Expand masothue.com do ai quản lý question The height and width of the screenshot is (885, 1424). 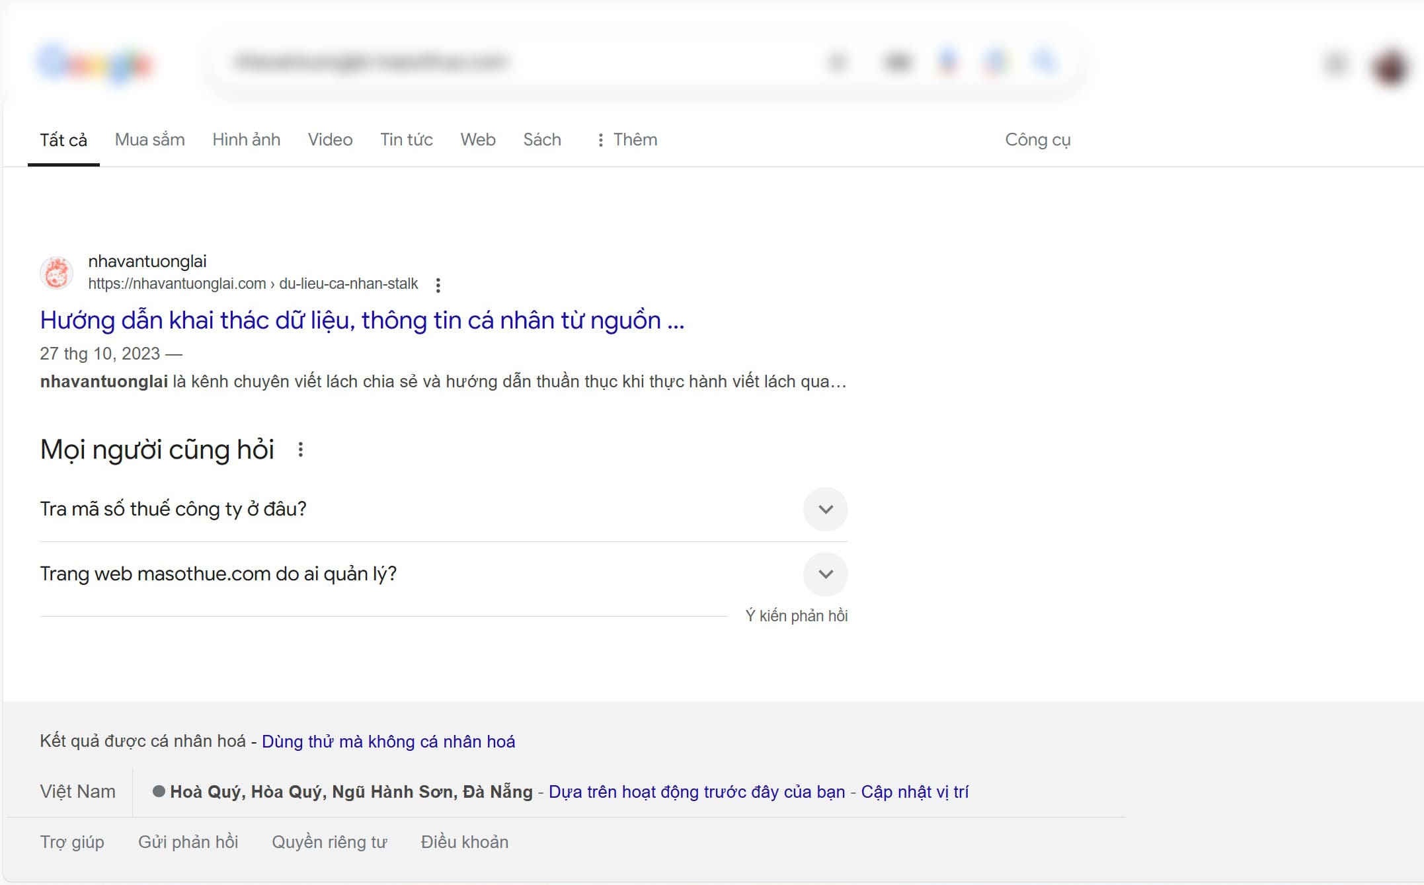825,574
